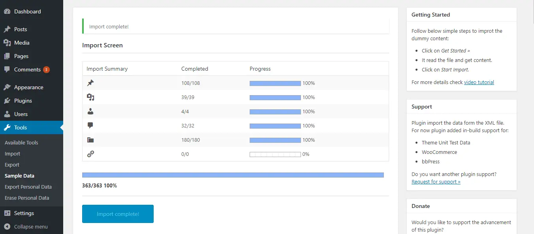Click the Pages icon in sidebar
Image resolution: width=534 pixels, height=234 pixels.
(7, 56)
